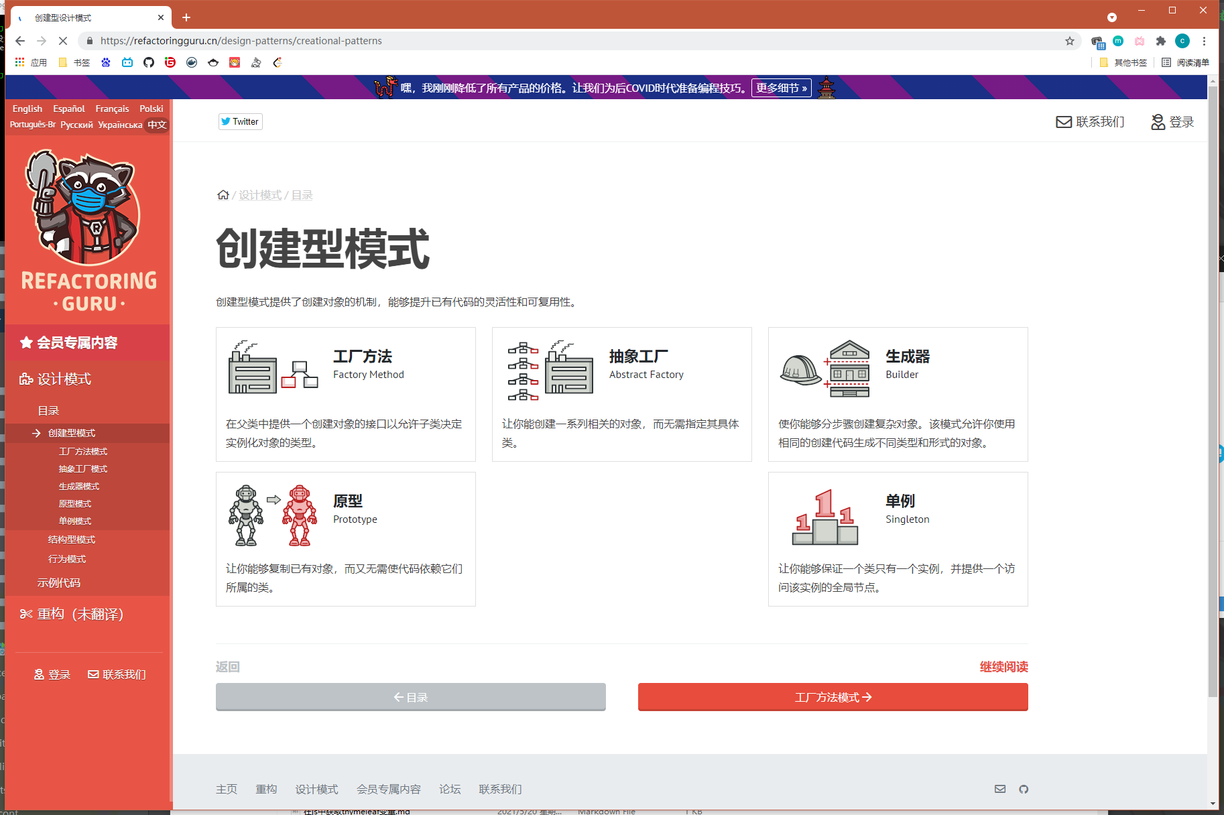Screen dimensions: 1224x815
Task: Click the envelope icon in the footer
Action: pyautogui.click(x=999, y=789)
